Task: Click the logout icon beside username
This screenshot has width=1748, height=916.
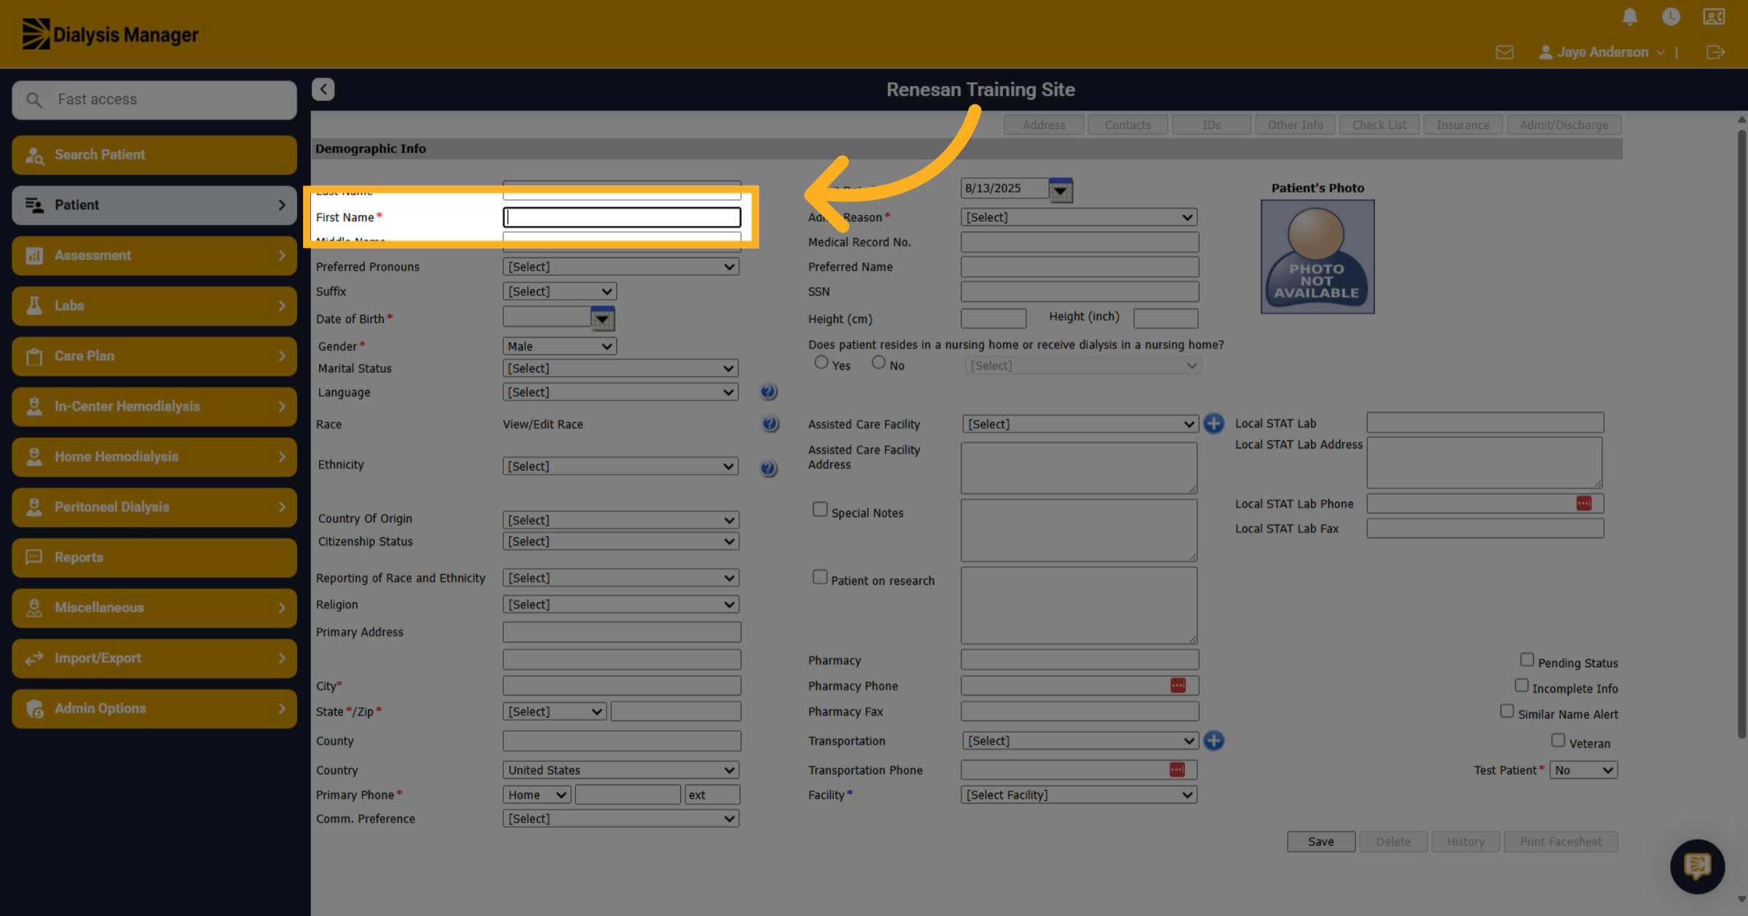Action: click(x=1715, y=52)
